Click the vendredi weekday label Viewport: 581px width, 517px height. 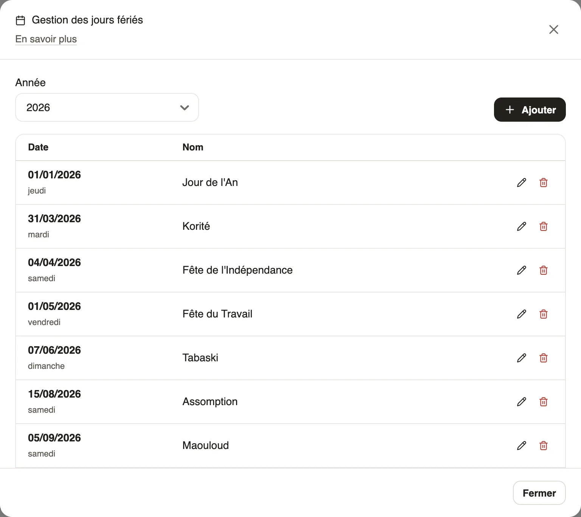(x=44, y=322)
